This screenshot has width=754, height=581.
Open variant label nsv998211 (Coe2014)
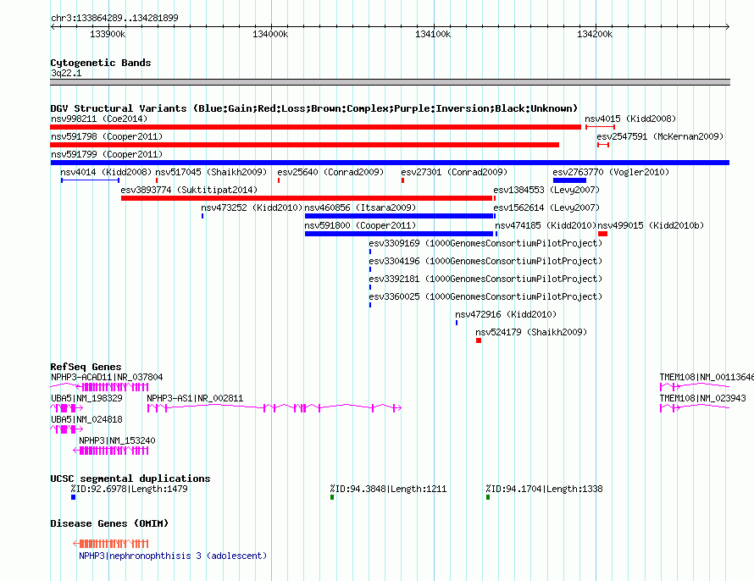(99, 119)
